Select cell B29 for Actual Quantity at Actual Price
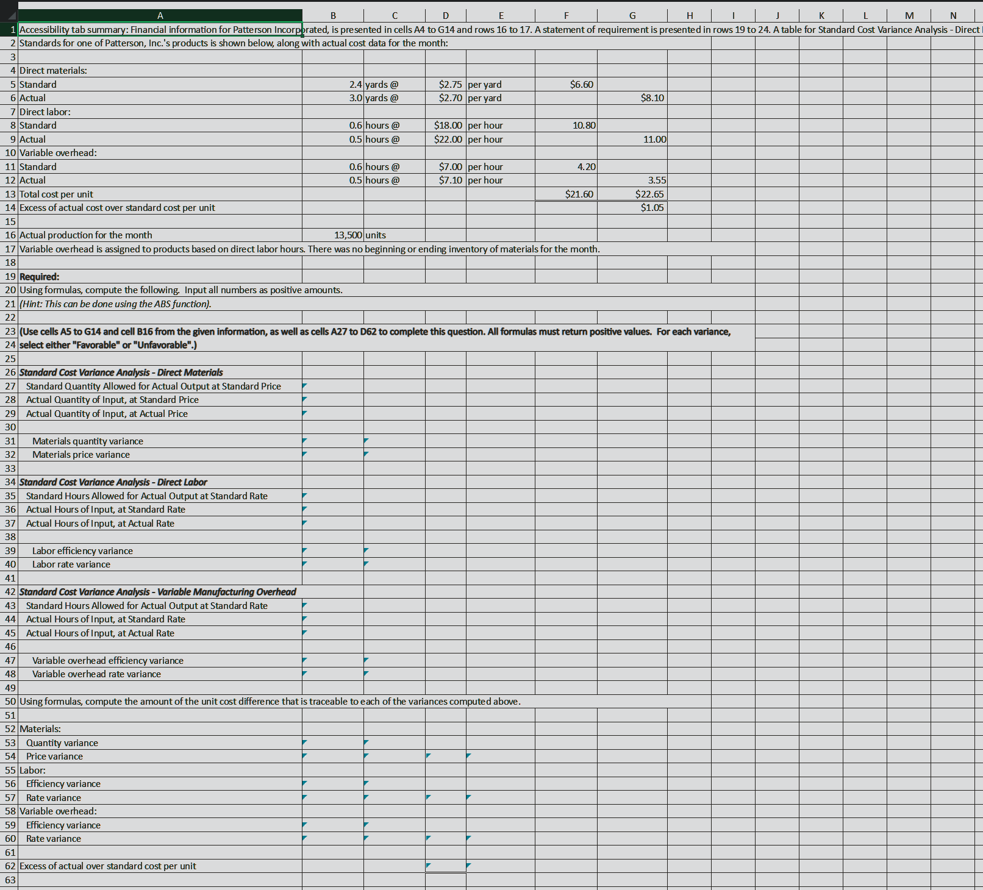Viewport: 983px width, 890px height. (333, 413)
